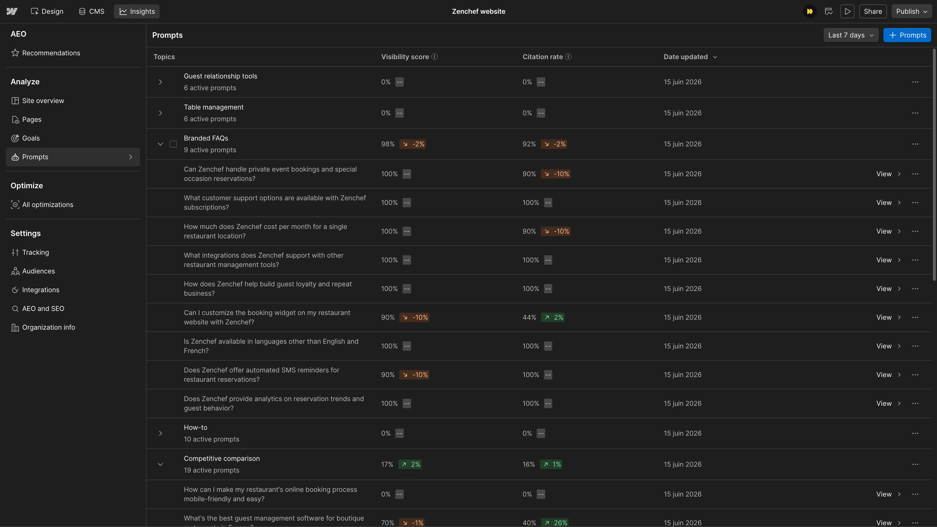
Task: Click the Share button
Action: (x=873, y=11)
